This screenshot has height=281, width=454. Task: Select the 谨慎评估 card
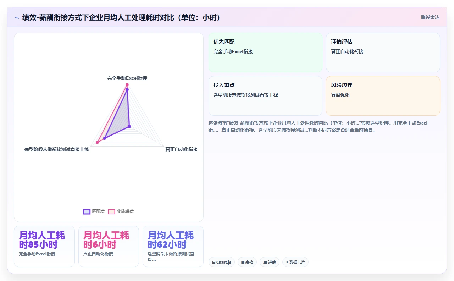pyautogui.click(x=383, y=53)
